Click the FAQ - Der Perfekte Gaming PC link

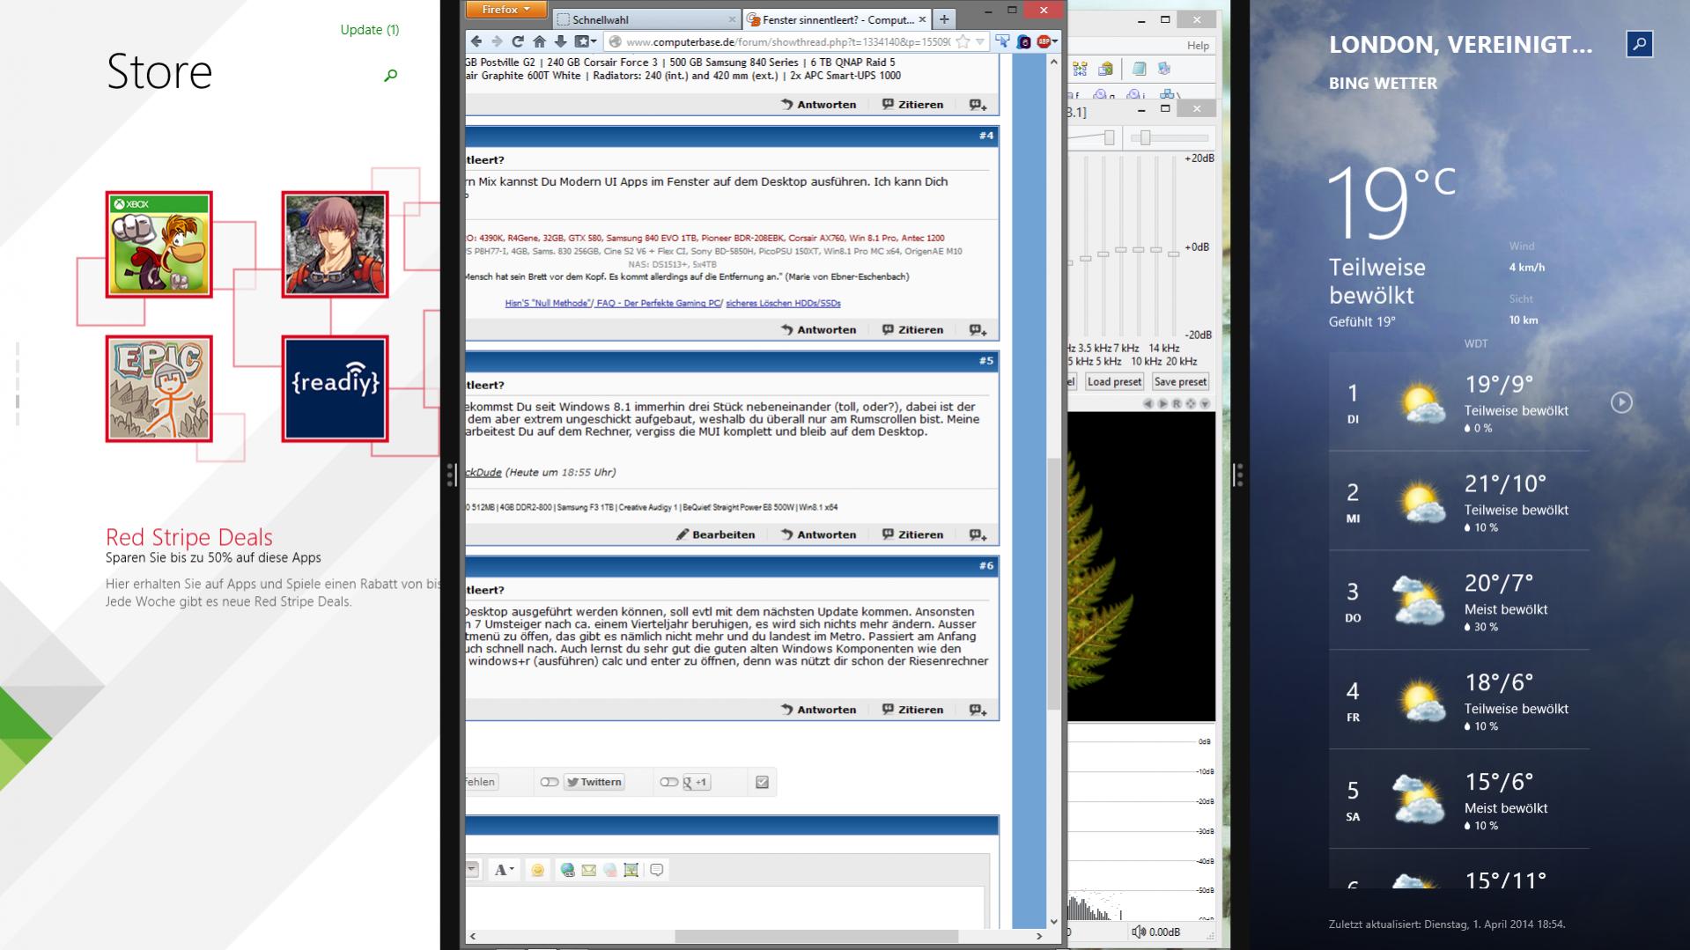(659, 304)
